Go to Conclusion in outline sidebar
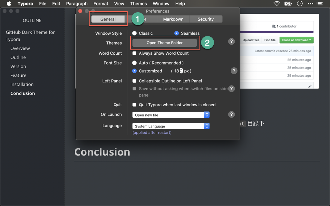The image size is (330, 206). [23, 94]
